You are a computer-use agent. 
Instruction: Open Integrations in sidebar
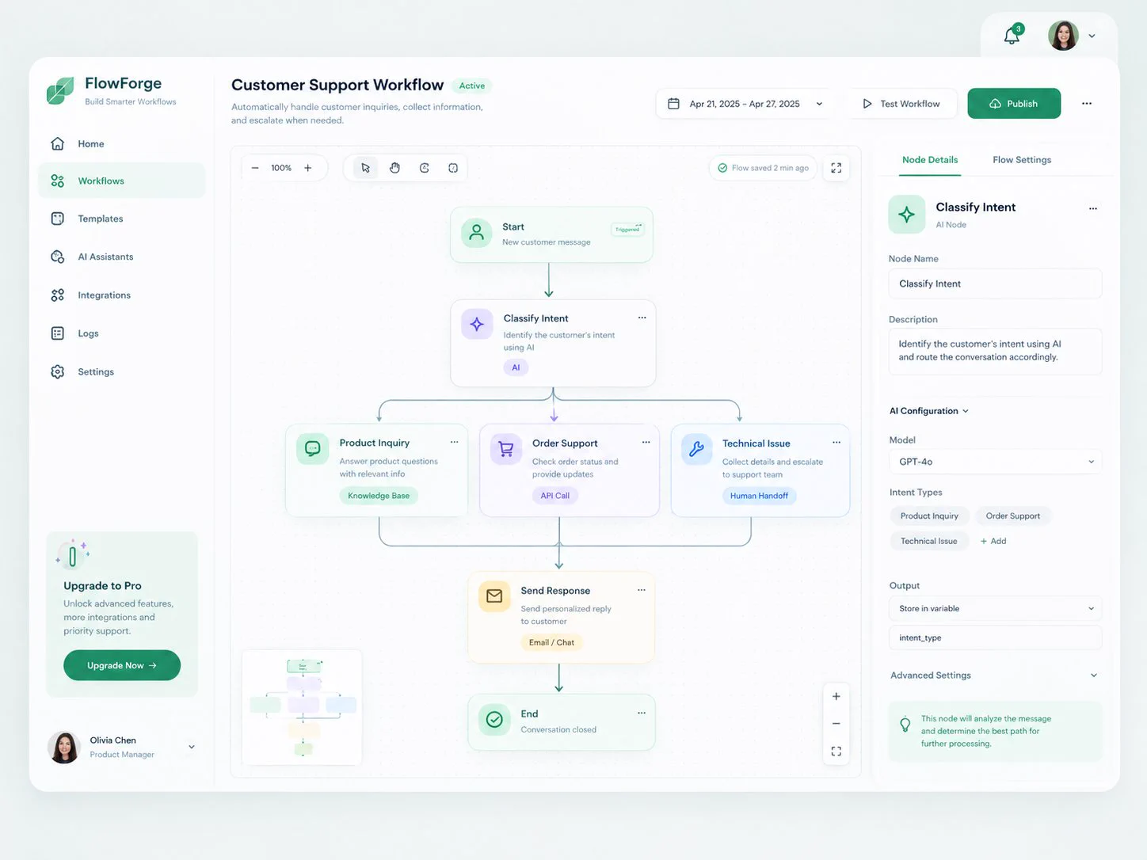coord(121,295)
